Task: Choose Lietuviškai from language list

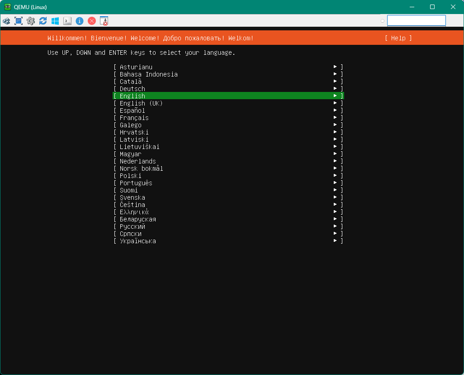Action: point(228,147)
